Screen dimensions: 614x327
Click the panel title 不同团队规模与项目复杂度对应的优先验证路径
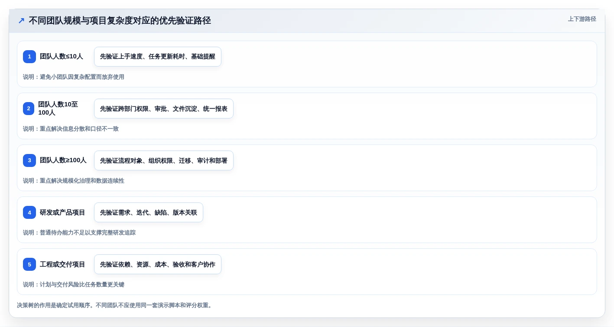click(120, 21)
